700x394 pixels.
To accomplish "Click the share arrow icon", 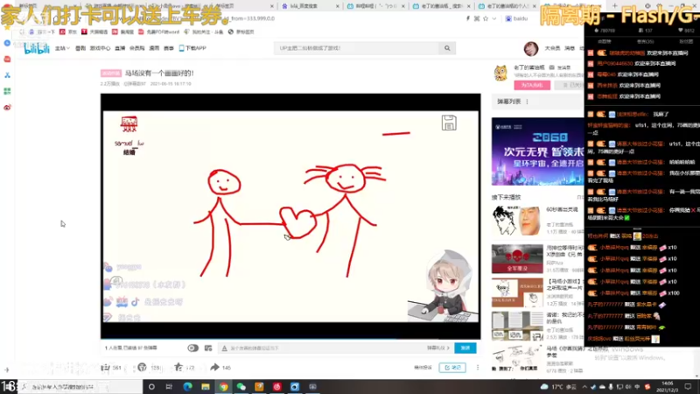I will (214, 367).
